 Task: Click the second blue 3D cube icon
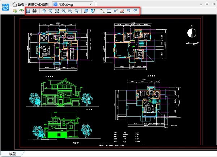pos(93,11)
